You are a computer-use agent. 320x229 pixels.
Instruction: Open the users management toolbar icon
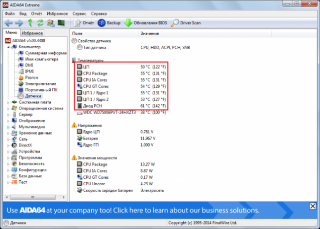51,23
